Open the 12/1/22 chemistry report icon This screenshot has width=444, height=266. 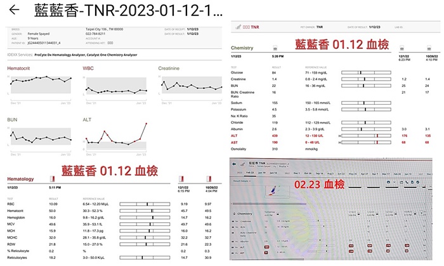(402, 48)
